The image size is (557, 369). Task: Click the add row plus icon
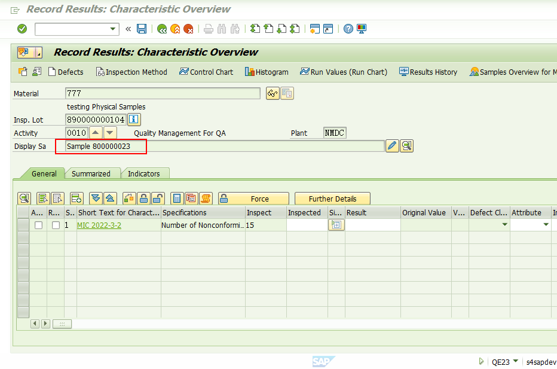click(x=76, y=199)
